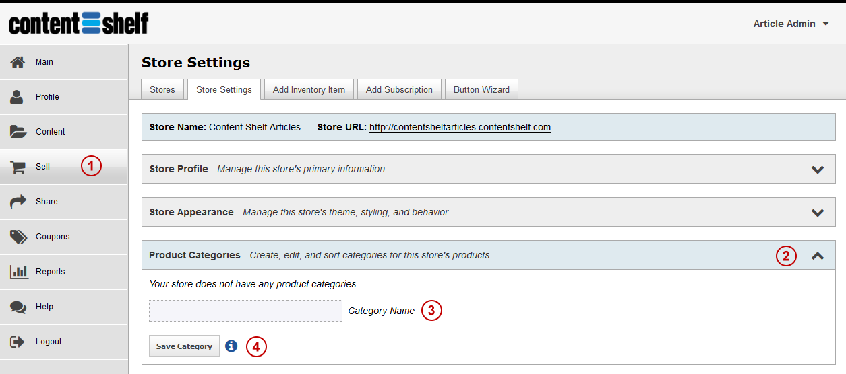Click the Logout exit icon
This screenshot has width=846, height=374.
pyautogui.click(x=18, y=342)
